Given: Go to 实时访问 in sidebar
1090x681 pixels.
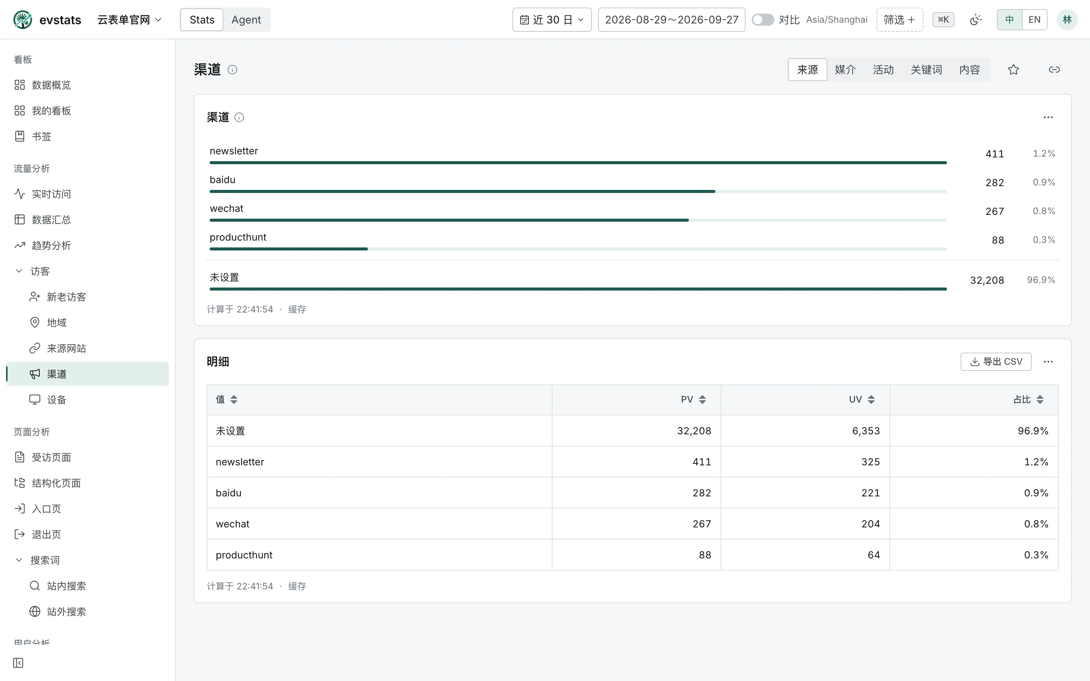Looking at the screenshot, I should pos(87,194).
